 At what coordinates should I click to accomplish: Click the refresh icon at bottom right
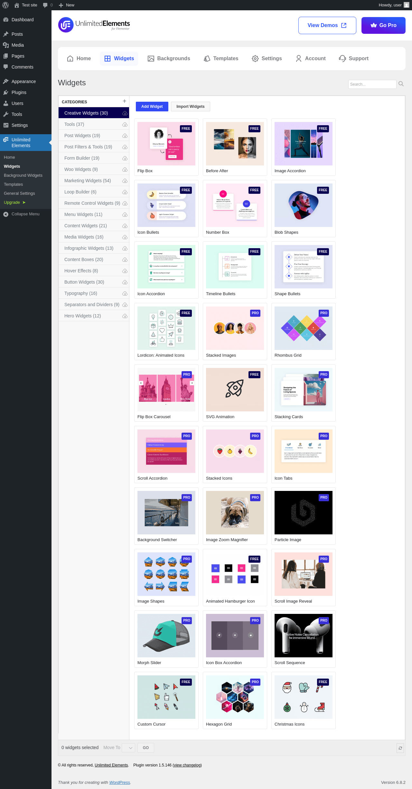(400, 748)
